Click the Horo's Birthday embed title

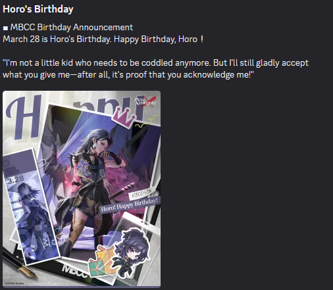tap(38, 9)
